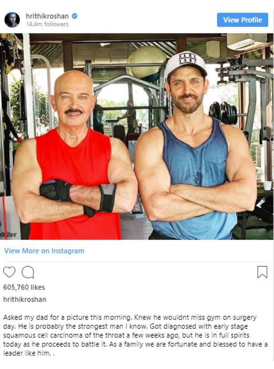The height and width of the screenshot is (369, 274).
Task: Click the black workout gloves in the photo
Action: (x=56, y=190)
